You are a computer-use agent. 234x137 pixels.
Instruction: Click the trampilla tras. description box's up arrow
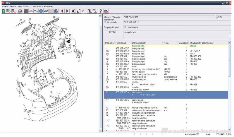[x=229, y=32]
